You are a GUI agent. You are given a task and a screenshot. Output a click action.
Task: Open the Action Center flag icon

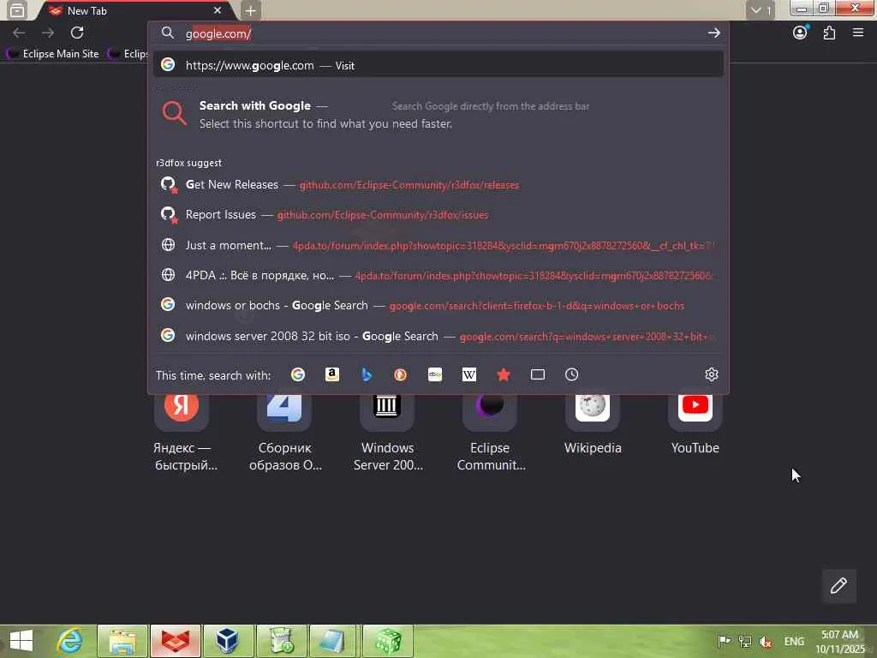[x=724, y=641]
